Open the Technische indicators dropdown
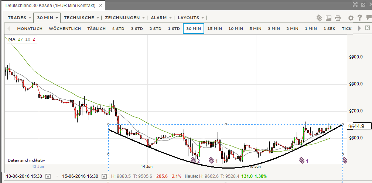Screen dimensions: 372x183 click(x=81, y=18)
